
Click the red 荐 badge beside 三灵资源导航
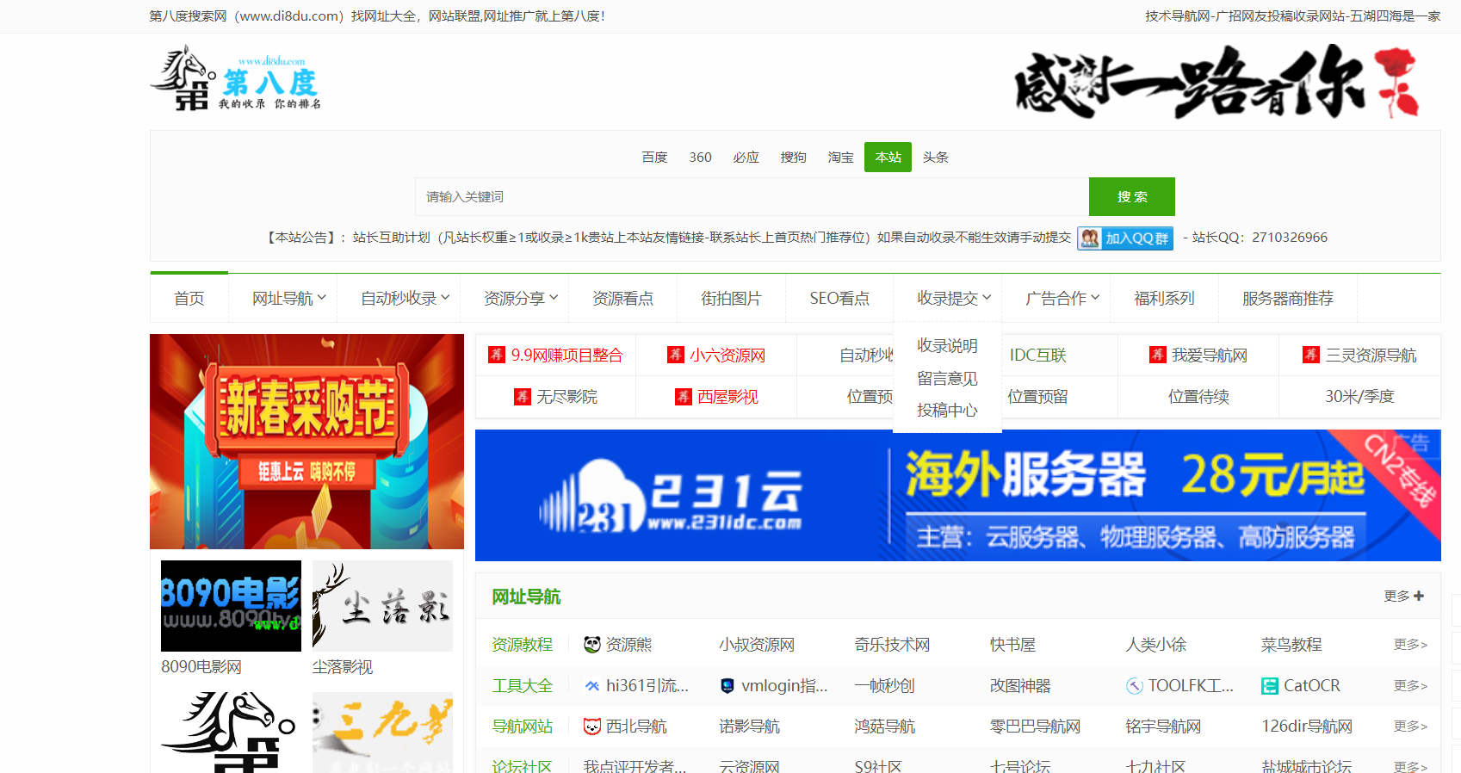(1311, 355)
